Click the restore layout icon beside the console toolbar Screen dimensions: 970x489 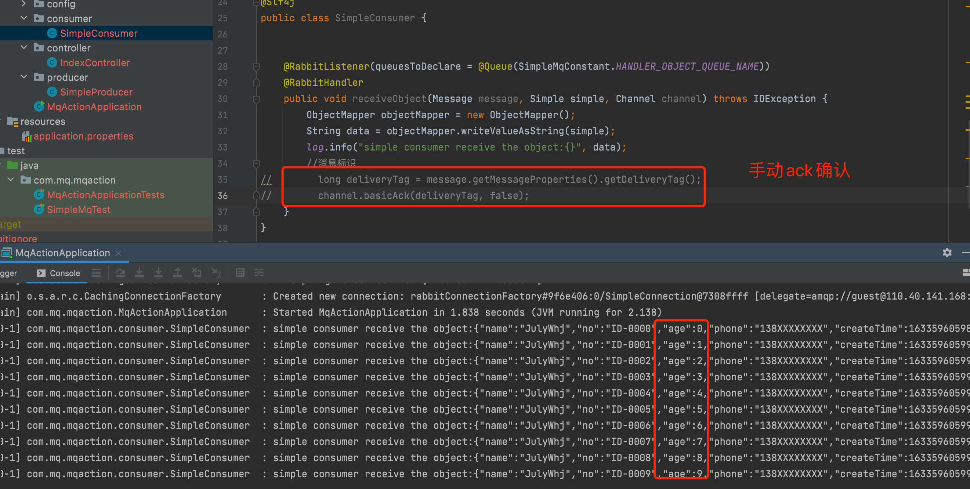pos(966,272)
